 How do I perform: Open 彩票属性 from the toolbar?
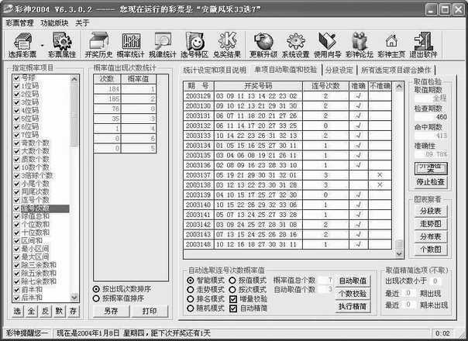point(60,44)
